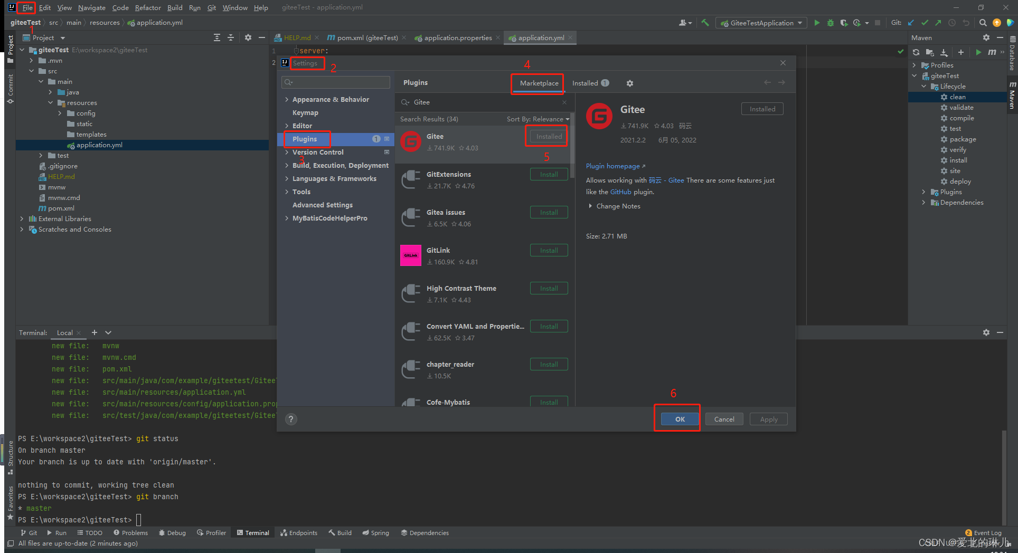Open Sort By Relevance dropdown
Image resolution: width=1018 pixels, height=553 pixels.
[x=538, y=119]
